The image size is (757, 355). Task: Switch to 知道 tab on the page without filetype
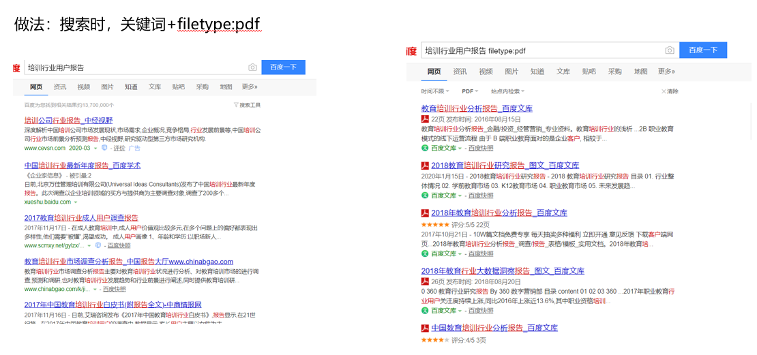coord(131,87)
